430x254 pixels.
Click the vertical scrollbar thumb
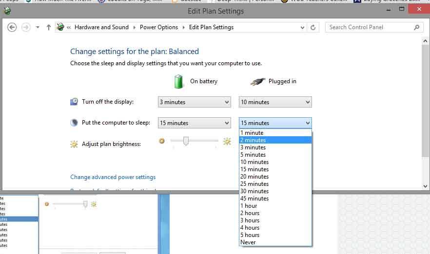pyautogui.click(x=425, y=100)
